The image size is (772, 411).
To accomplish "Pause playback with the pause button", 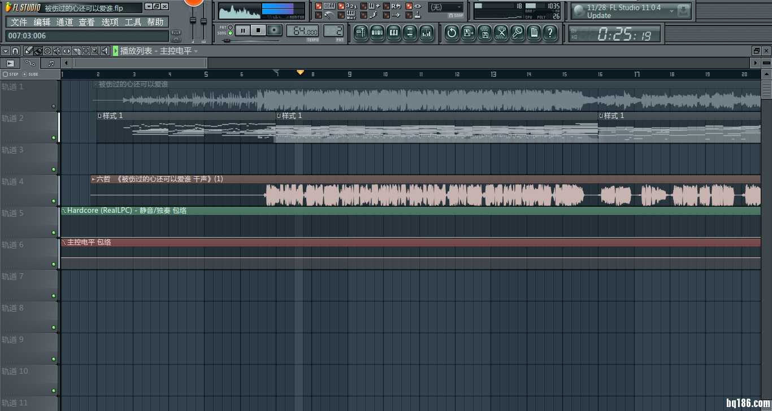I will pyautogui.click(x=242, y=30).
